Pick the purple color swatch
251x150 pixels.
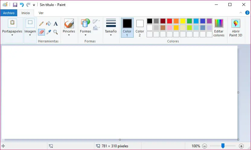(x=209, y=21)
